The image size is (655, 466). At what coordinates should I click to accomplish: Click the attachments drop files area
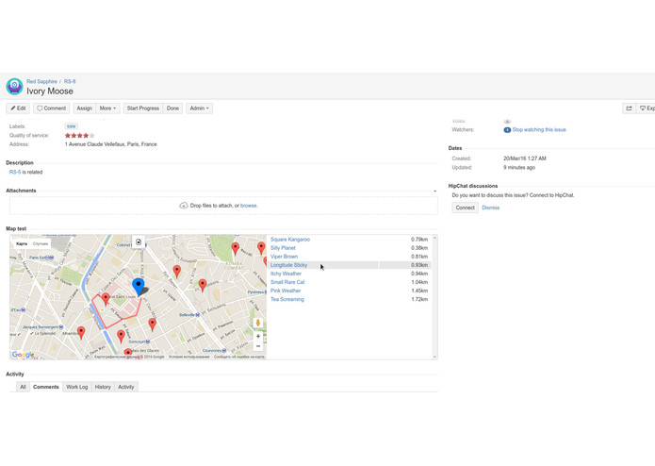223,206
